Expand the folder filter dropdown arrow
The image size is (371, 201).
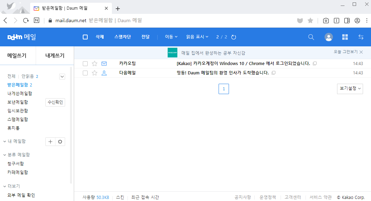[62, 76]
